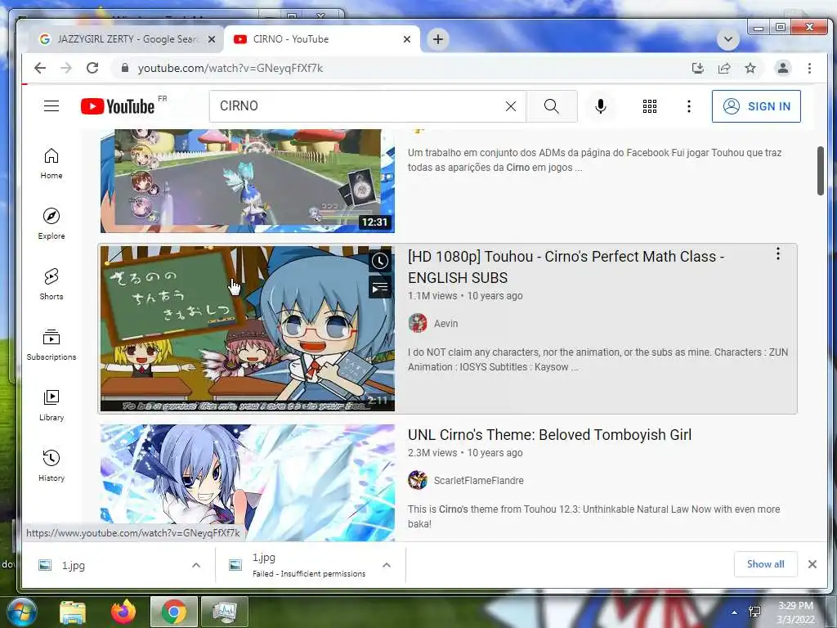Screen dimensions: 837x628
Task: Close the downloads bar
Action: pyautogui.click(x=812, y=564)
